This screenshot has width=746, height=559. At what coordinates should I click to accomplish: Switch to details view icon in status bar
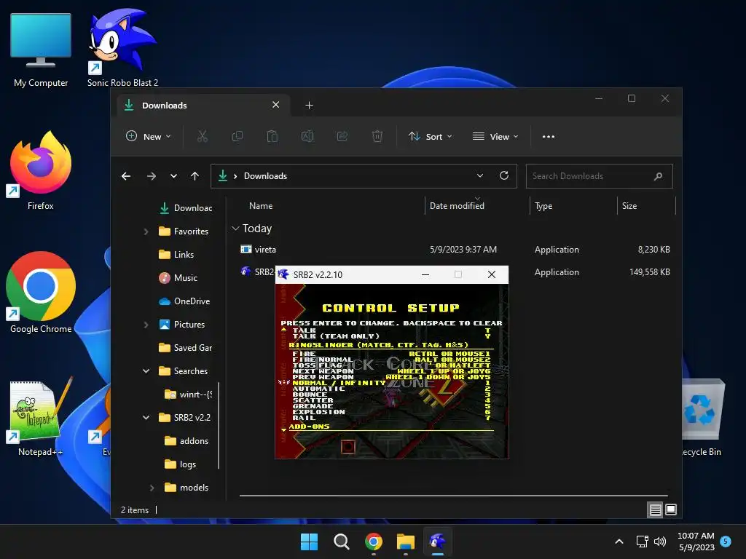tap(655, 510)
